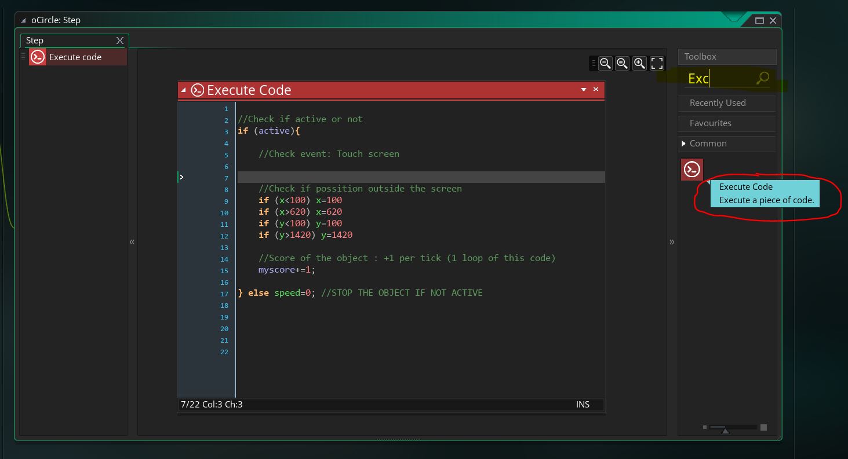The height and width of the screenshot is (459, 848).
Task: Click the zoom in magnifier icon
Action: point(639,63)
